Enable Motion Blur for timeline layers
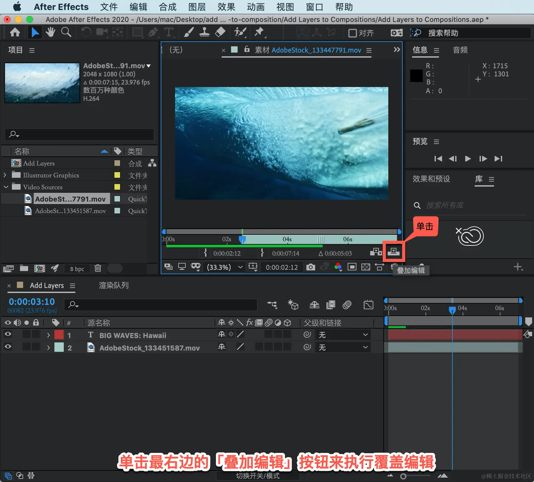Viewport: 534px width, 482px height. (x=347, y=305)
